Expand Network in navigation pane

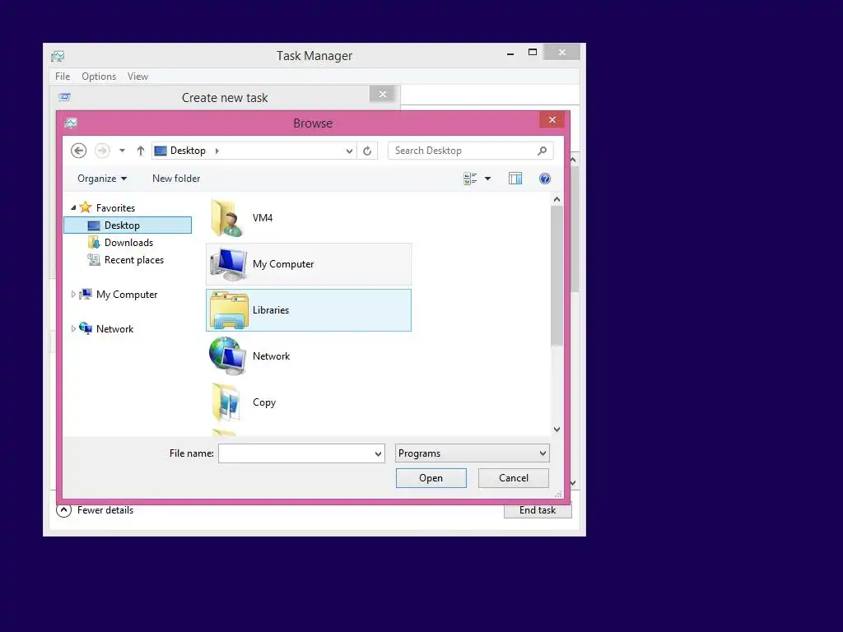(73, 329)
